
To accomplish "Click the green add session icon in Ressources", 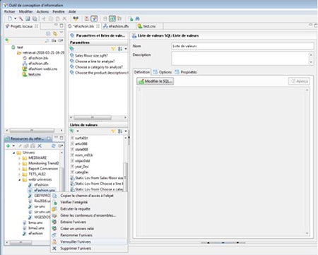I will pyautogui.click(x=8, y=146).
